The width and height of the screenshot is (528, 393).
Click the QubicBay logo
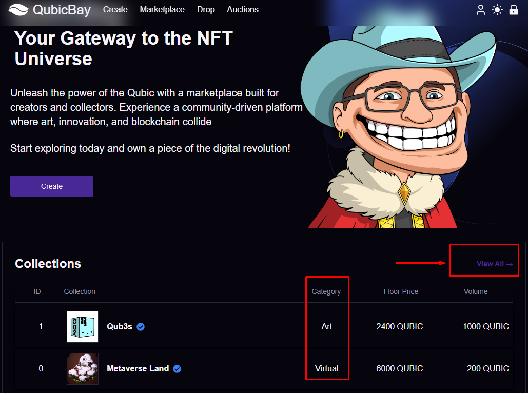pyautogui.click(x=49, y=9)
